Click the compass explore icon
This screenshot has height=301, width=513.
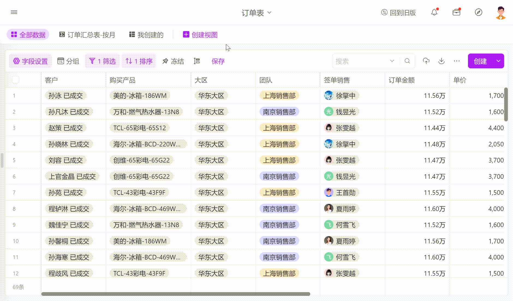pos(478,12)
